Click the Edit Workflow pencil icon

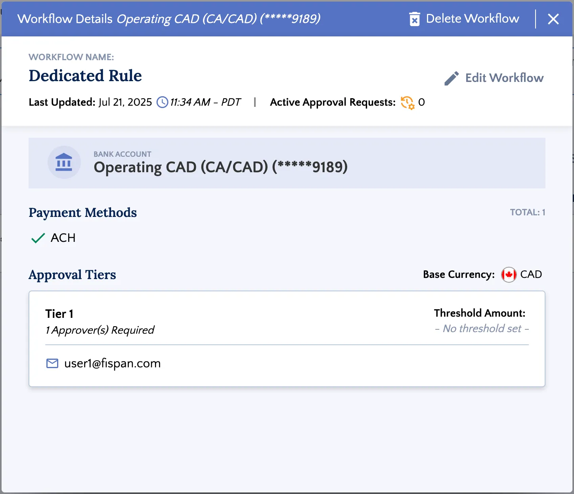click(x=452, y=78)
